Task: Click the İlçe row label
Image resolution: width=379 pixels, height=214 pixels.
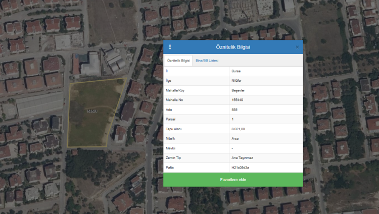Action: coord(168,81)
